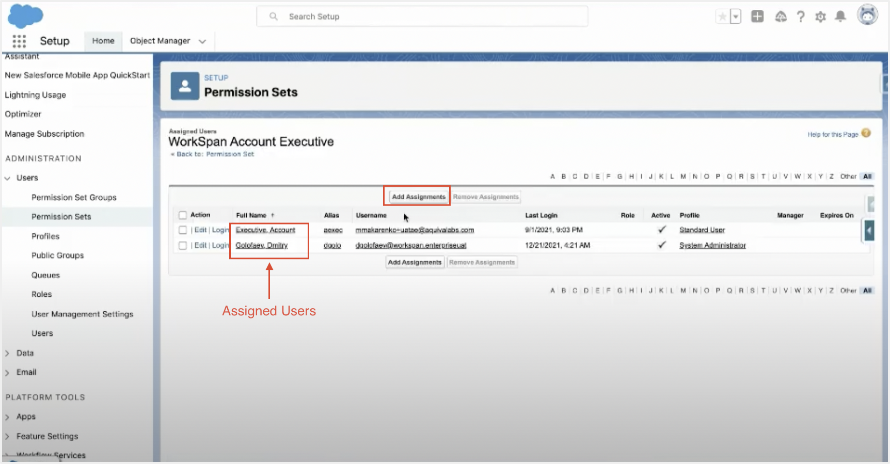This screenshot has height=464, width=890.
Task: Click the bottom Remove Assignments button
Action: (x=482, y=262)
